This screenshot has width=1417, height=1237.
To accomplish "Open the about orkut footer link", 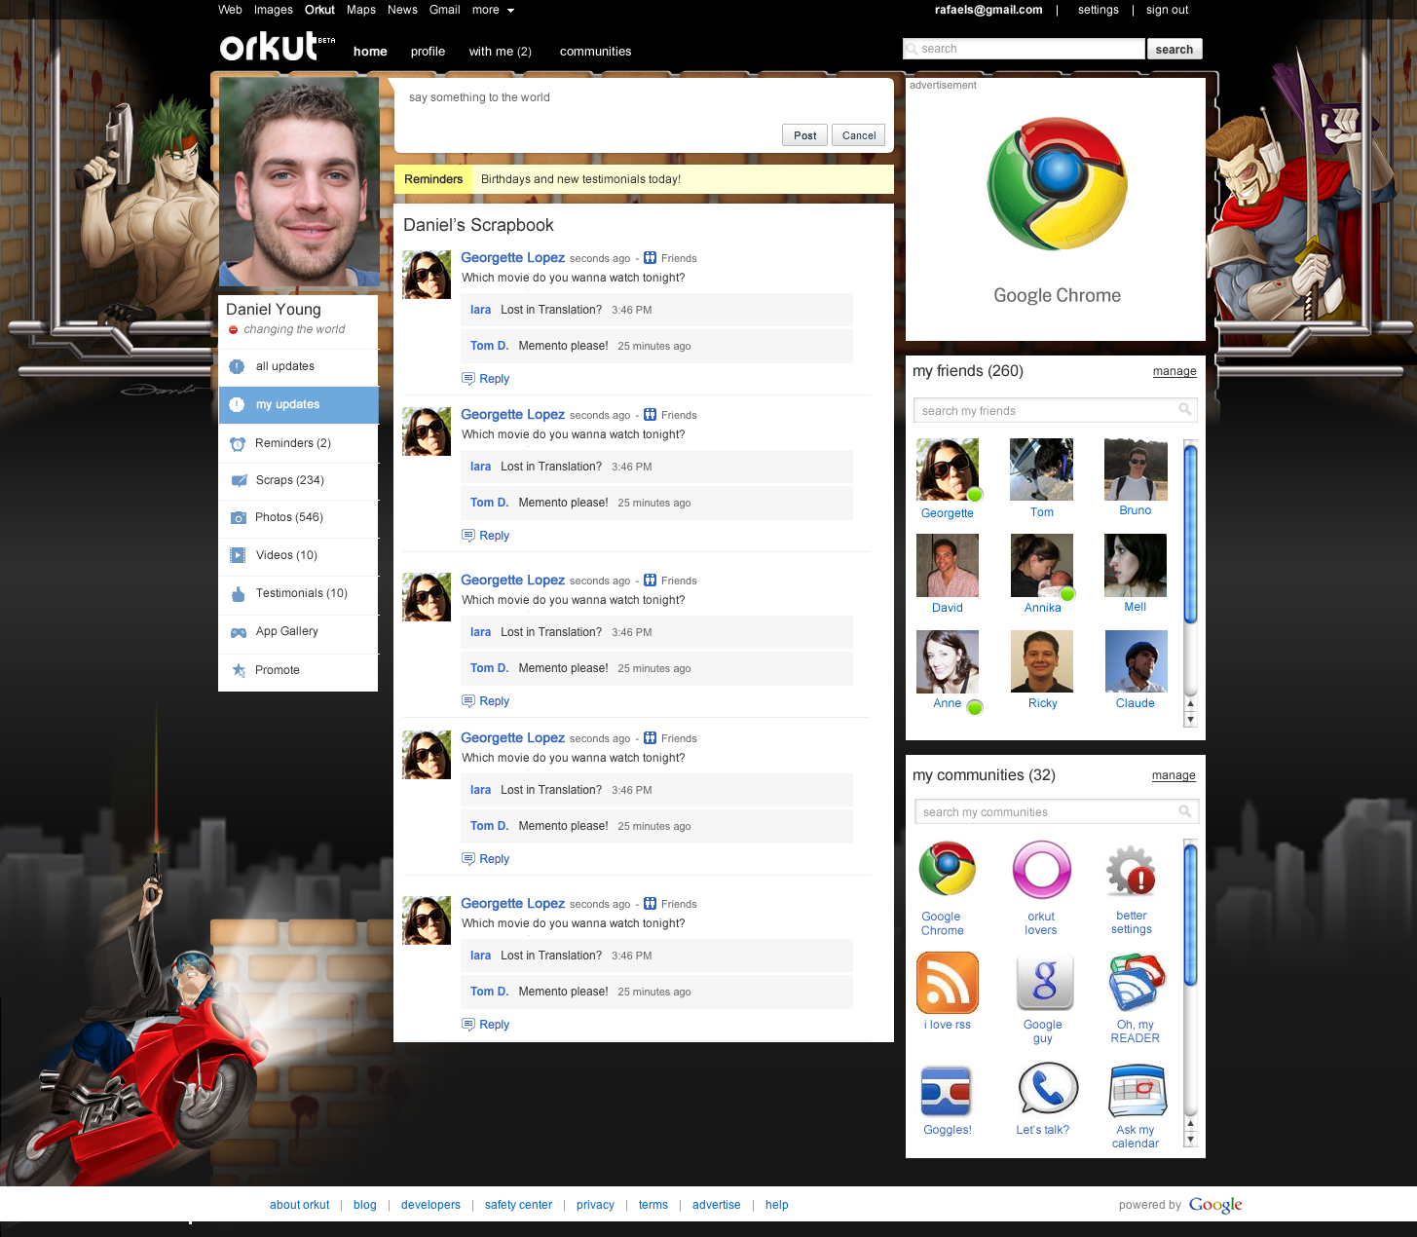I will coord(300,1205).
